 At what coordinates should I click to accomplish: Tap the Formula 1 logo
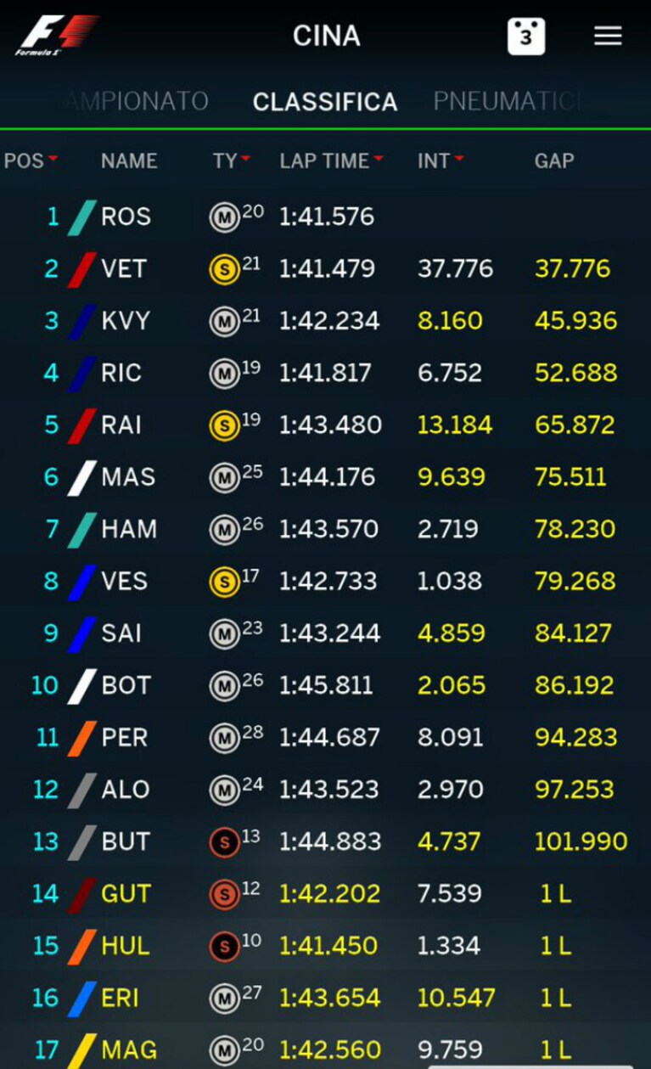[57, 36]
